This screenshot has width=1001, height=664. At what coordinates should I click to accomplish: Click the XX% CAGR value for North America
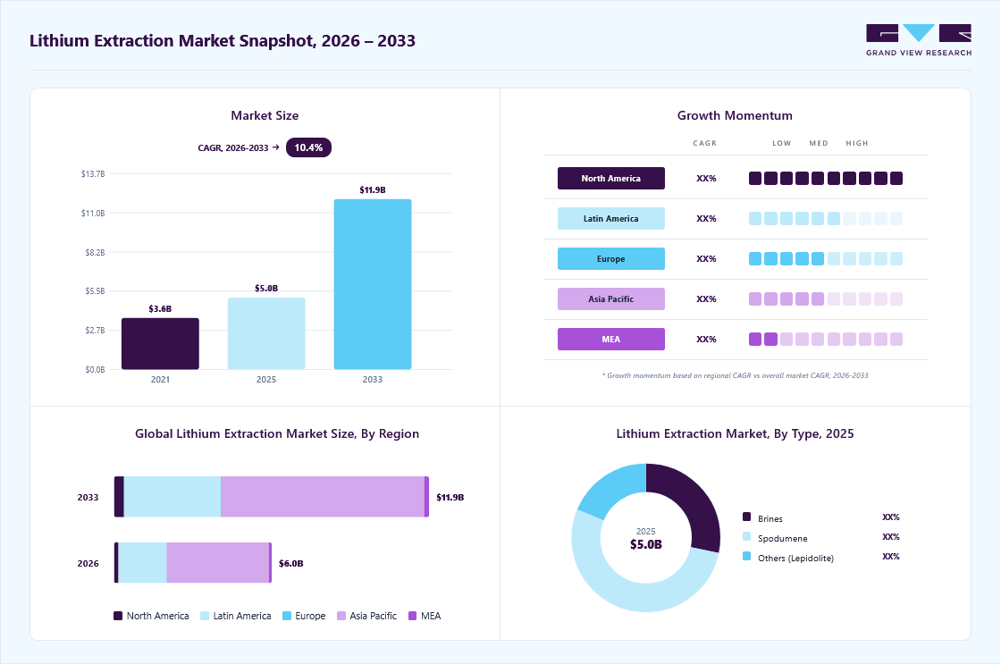coord(706,179)
